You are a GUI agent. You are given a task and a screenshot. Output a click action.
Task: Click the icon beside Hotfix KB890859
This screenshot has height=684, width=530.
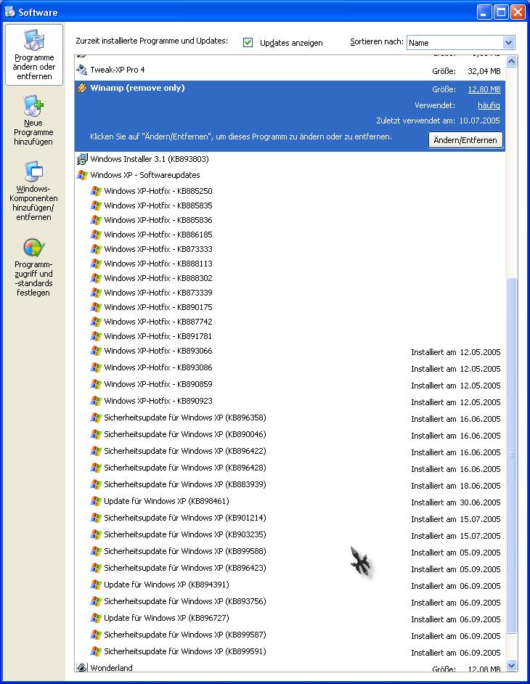pos(96,384)
